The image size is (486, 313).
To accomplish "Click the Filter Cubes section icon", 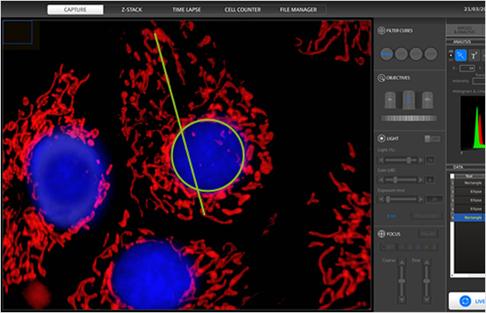I will (x=381, y=30).
